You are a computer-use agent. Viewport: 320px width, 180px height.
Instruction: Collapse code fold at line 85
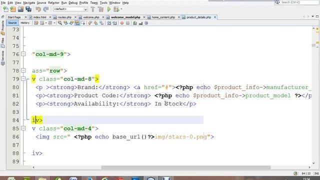[23, 128]
